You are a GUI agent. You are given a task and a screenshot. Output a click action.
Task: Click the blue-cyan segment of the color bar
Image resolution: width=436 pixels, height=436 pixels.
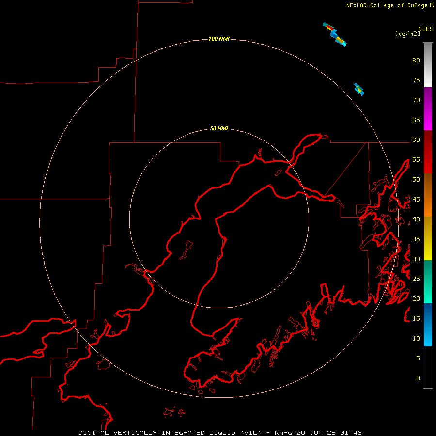(428, 325)
